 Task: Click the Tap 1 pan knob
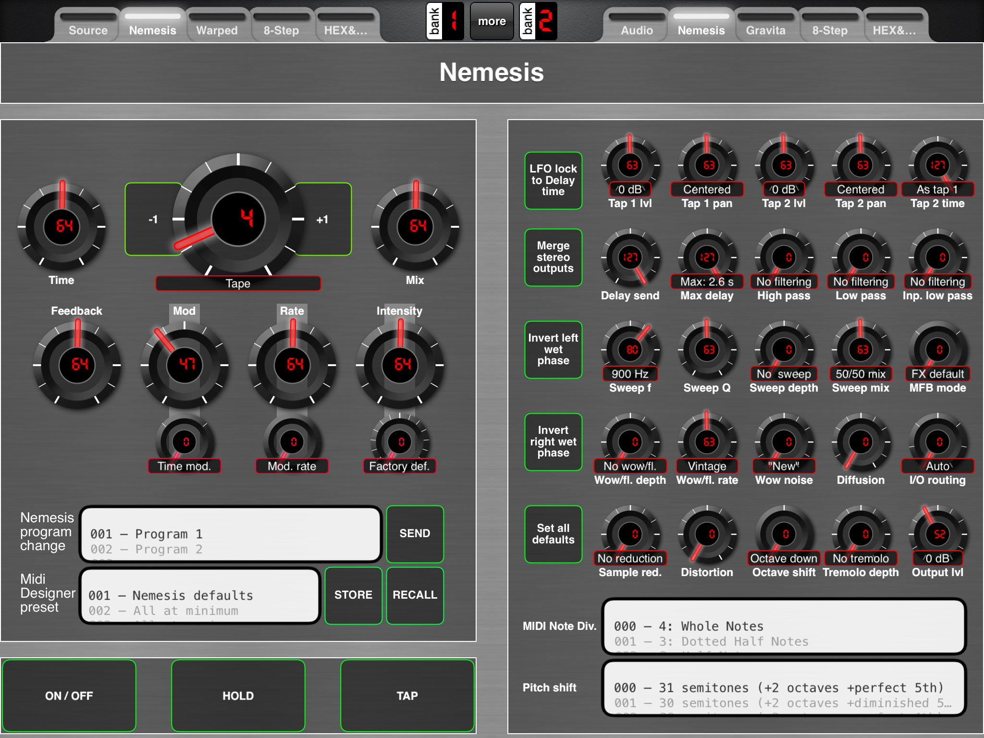click(x=707, y=165)
